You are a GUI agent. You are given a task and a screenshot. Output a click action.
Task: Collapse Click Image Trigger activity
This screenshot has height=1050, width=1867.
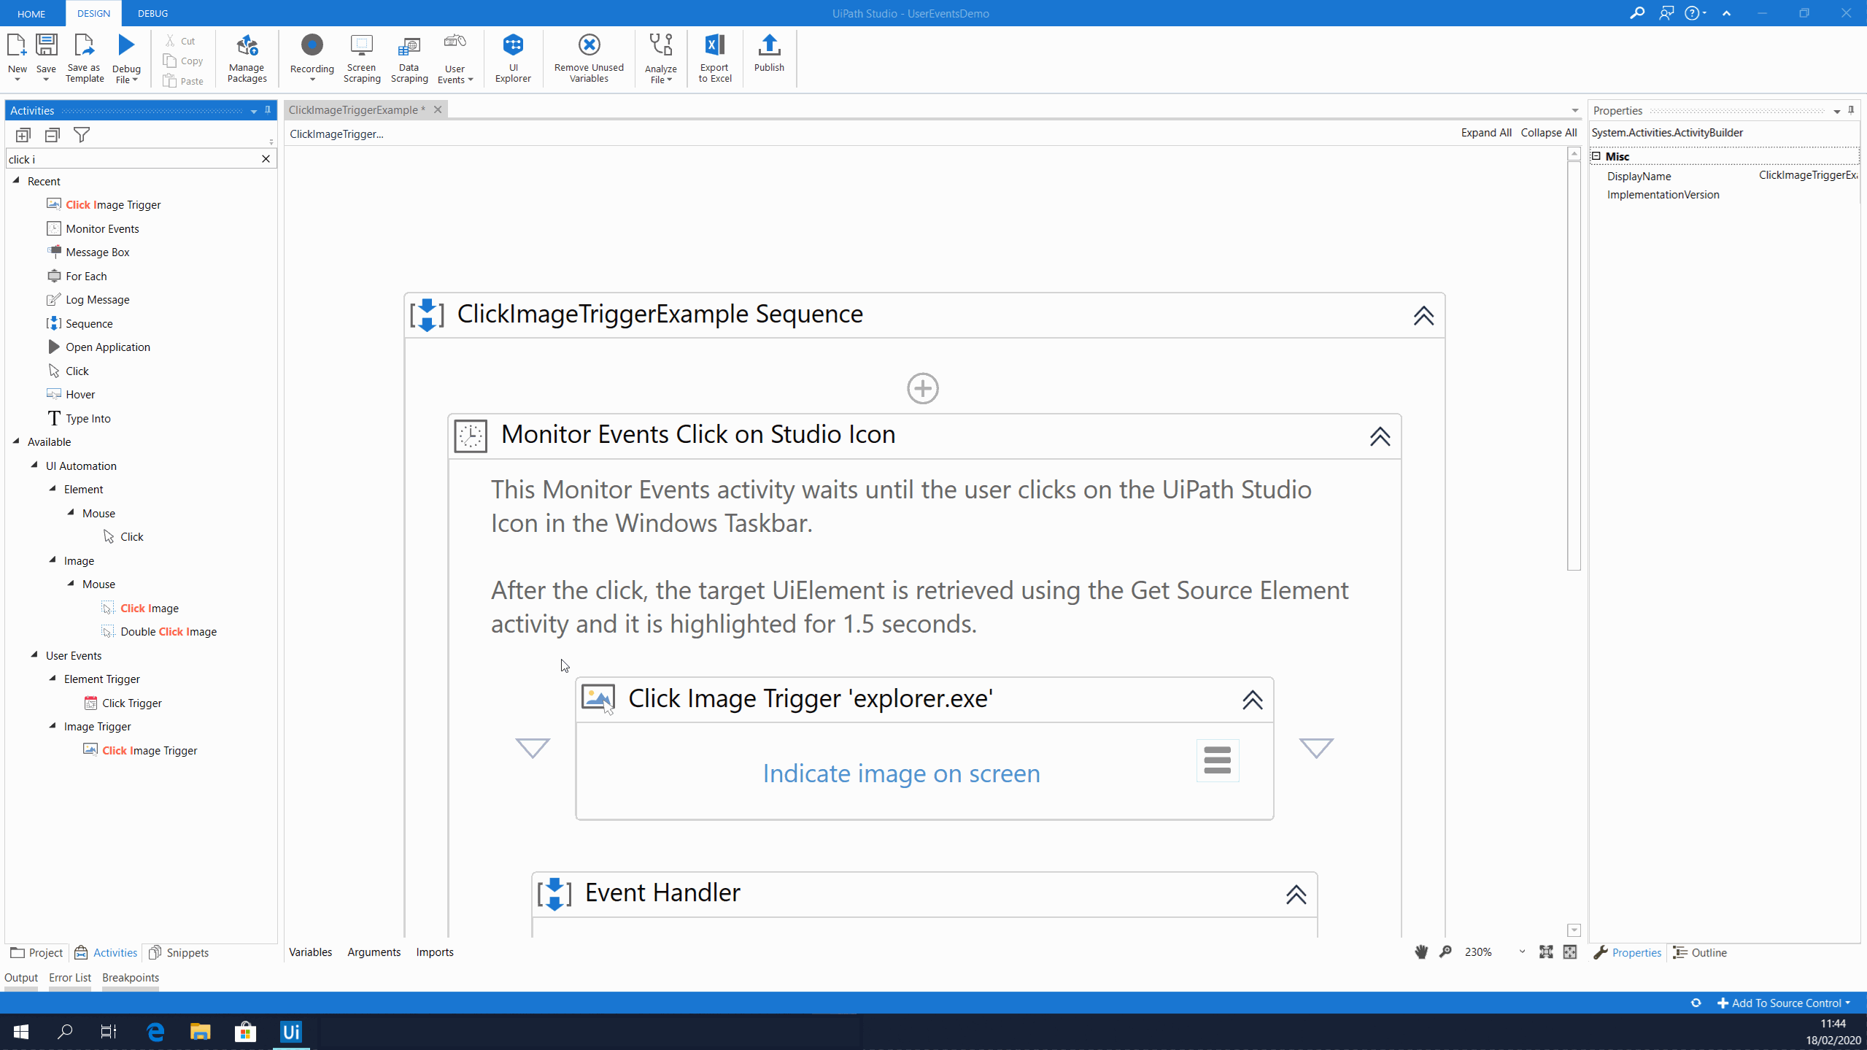(x=1252, y=700)
